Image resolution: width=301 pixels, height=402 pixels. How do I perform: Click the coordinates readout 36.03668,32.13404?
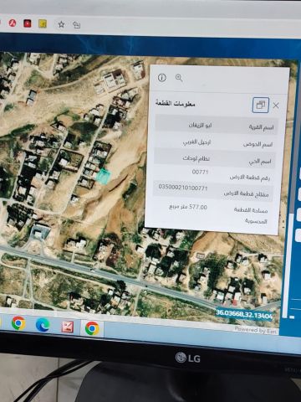click(244, 314)
